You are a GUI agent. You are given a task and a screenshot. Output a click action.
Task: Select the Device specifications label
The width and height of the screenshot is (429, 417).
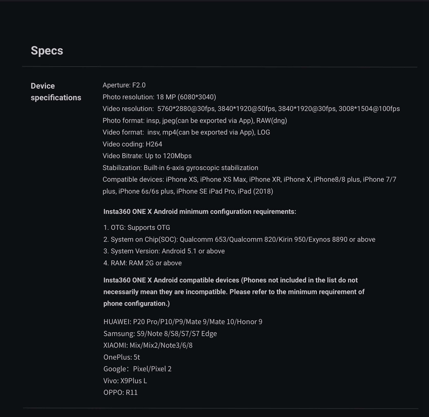tap(56, 92)
